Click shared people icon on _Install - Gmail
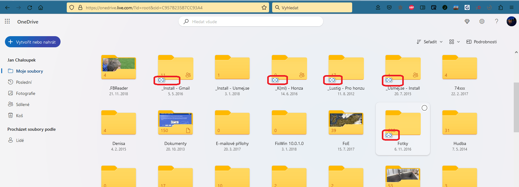 click(188, 75)
